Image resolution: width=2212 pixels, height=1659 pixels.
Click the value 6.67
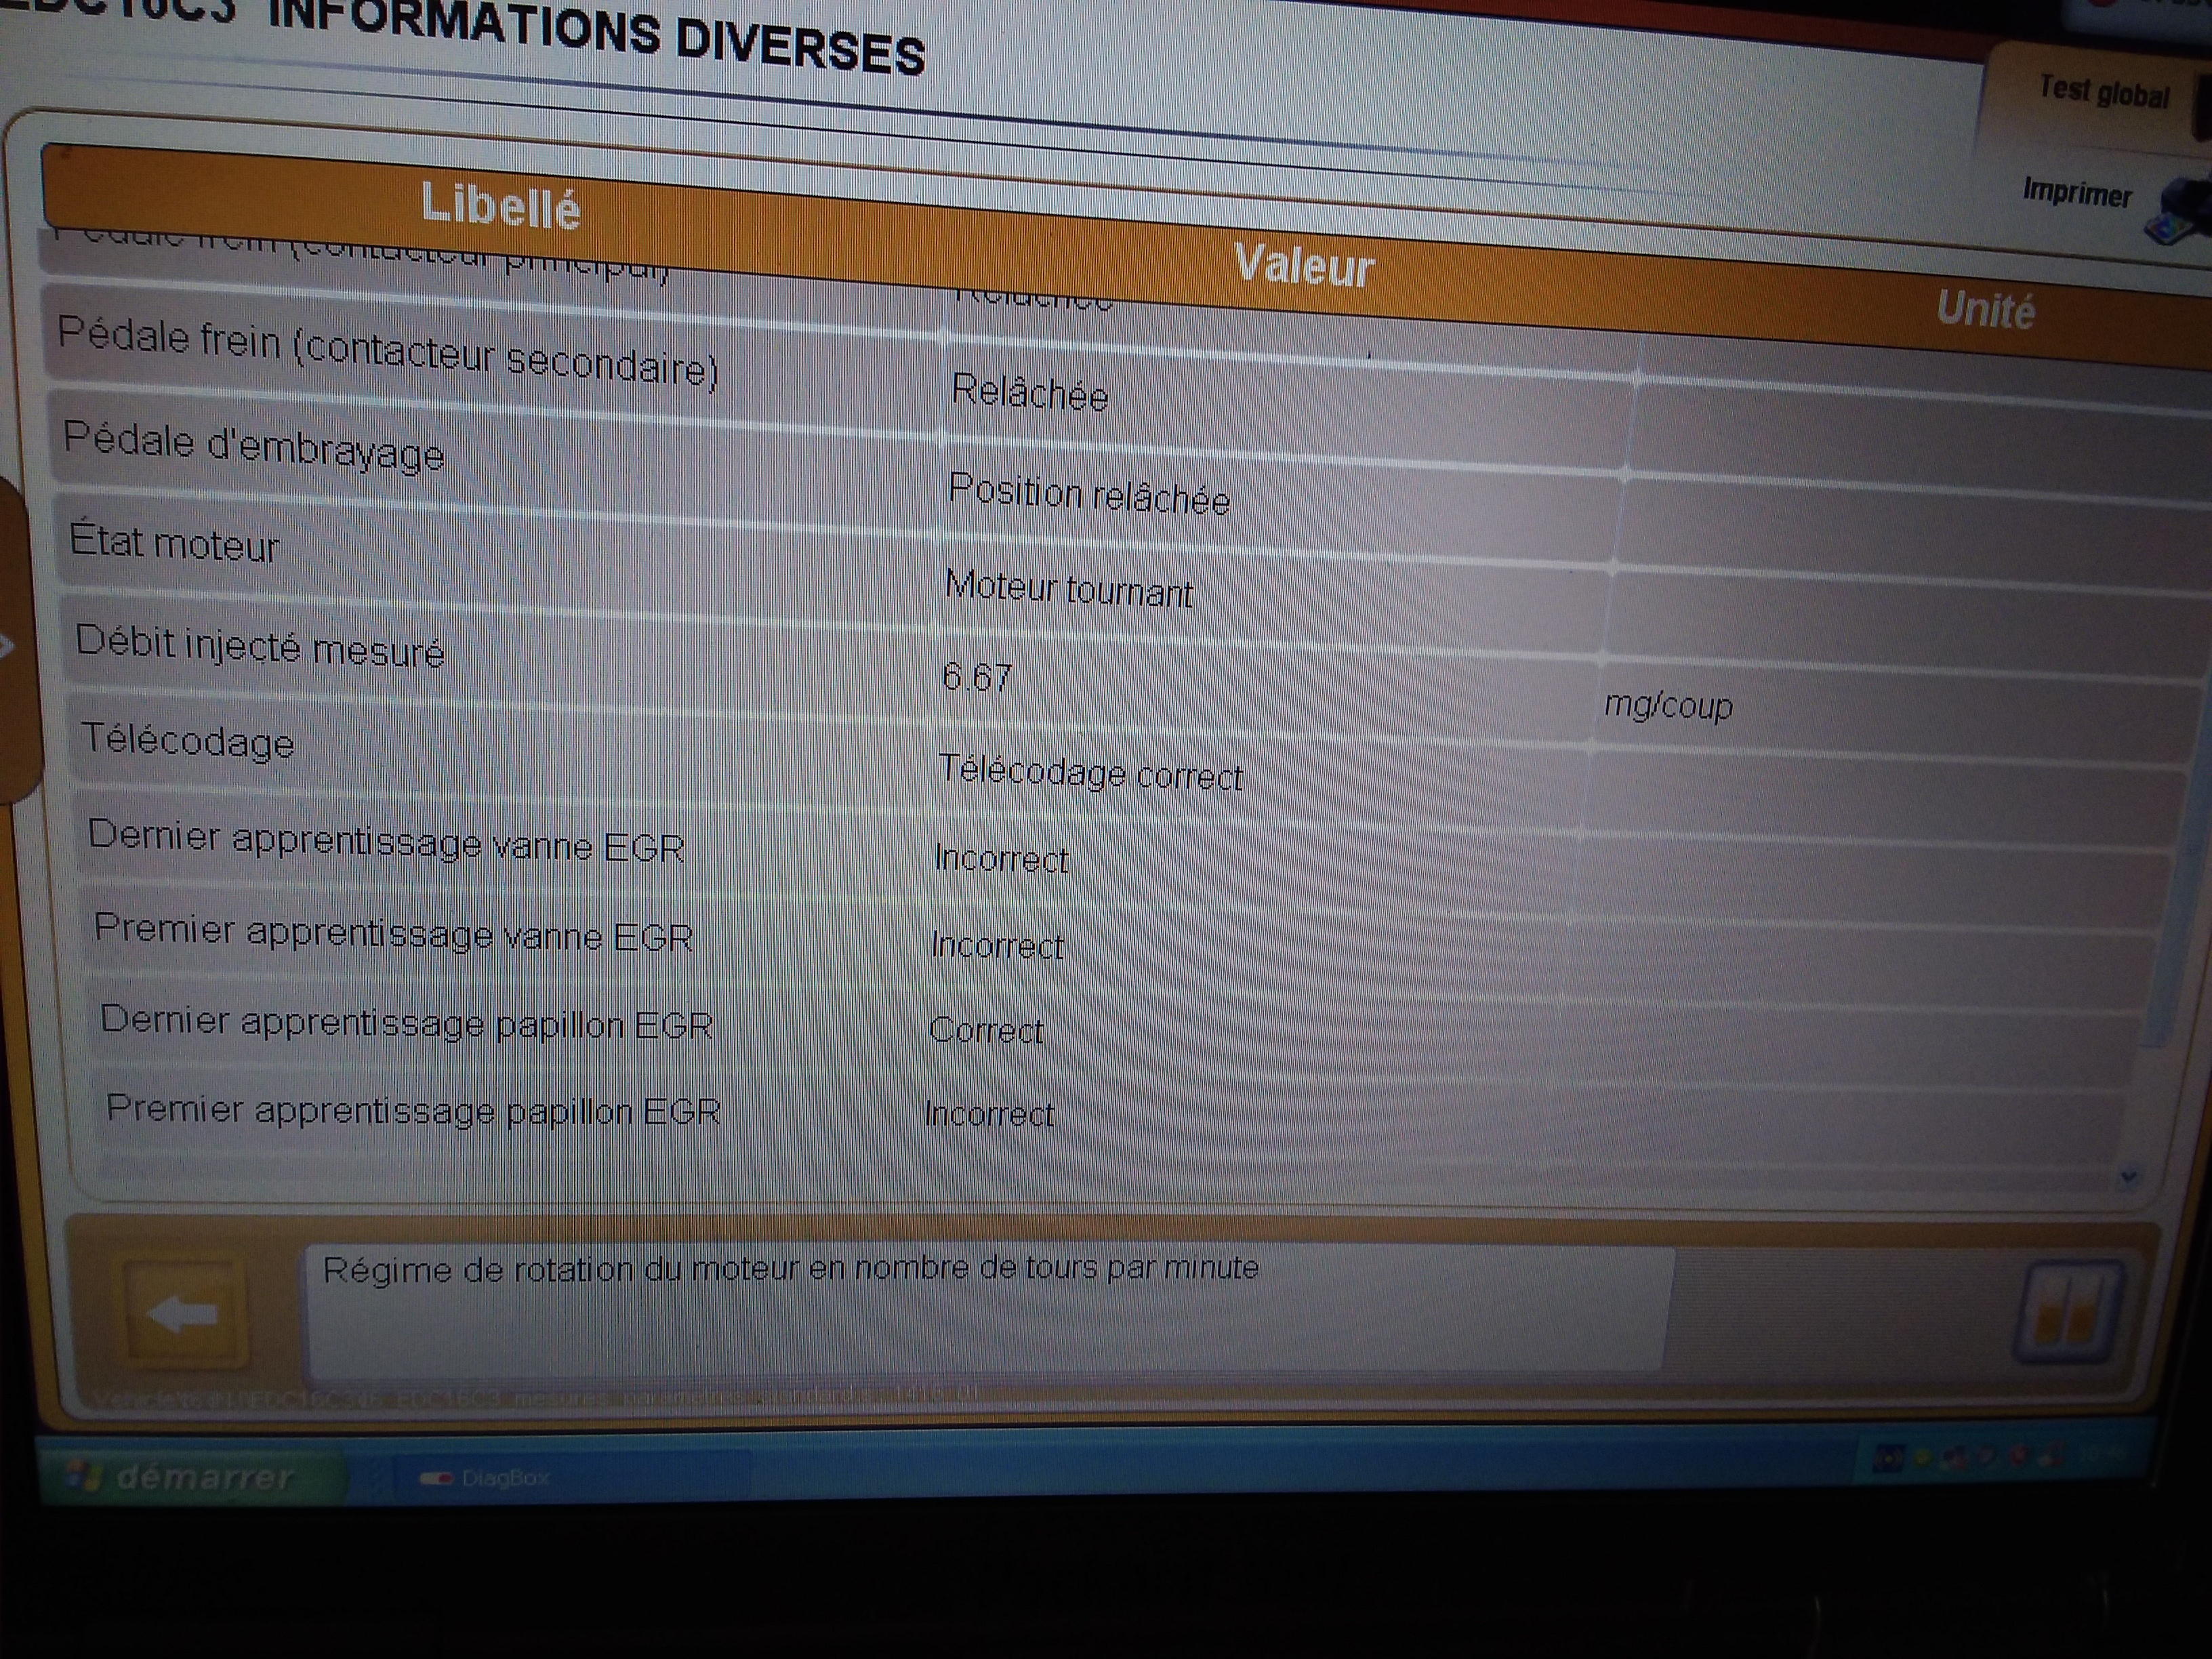(977, 678)
